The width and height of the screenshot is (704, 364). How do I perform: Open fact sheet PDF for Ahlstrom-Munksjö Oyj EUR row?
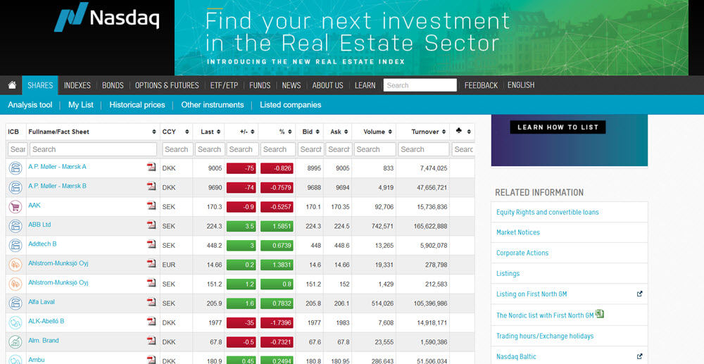point(151,263)
